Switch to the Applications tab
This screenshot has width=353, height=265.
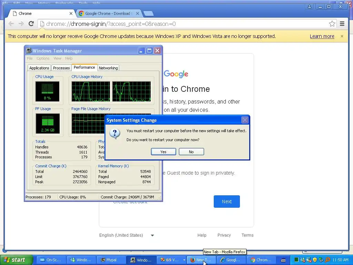[39, 68]
